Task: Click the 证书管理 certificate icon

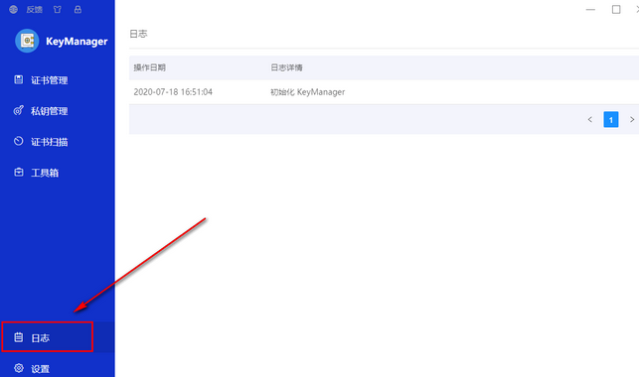Action: pos(19,79)
